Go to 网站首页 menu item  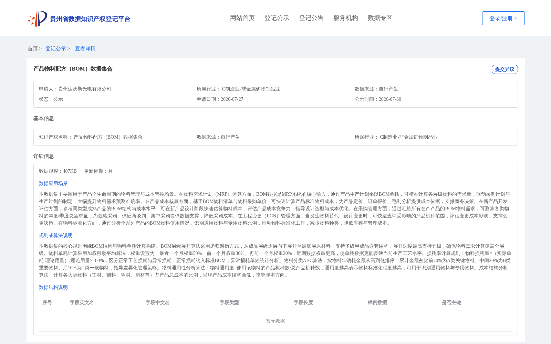tap(242, 18)
